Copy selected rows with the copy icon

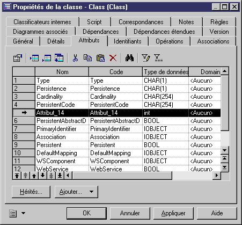87,58
